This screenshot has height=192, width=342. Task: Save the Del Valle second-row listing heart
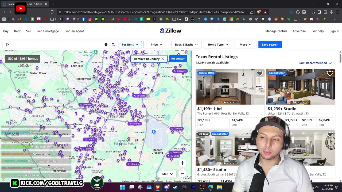(x=330, y=135)
